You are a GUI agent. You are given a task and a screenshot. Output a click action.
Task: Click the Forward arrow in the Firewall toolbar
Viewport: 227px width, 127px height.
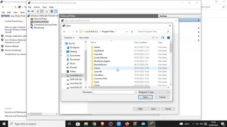(x=32, y=11)
